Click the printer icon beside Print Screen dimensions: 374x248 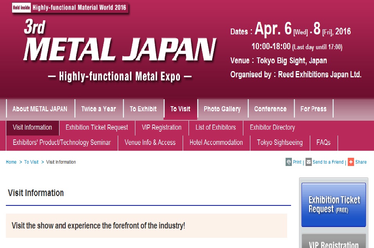pyautogui.click(x=289, y=162)
